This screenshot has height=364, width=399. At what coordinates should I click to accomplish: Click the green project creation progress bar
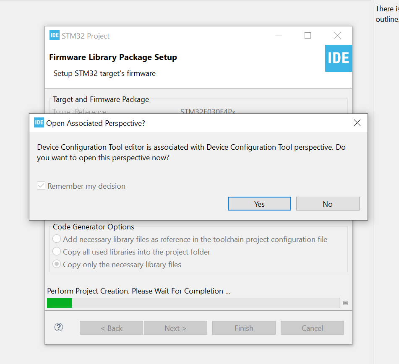[193, 303]
